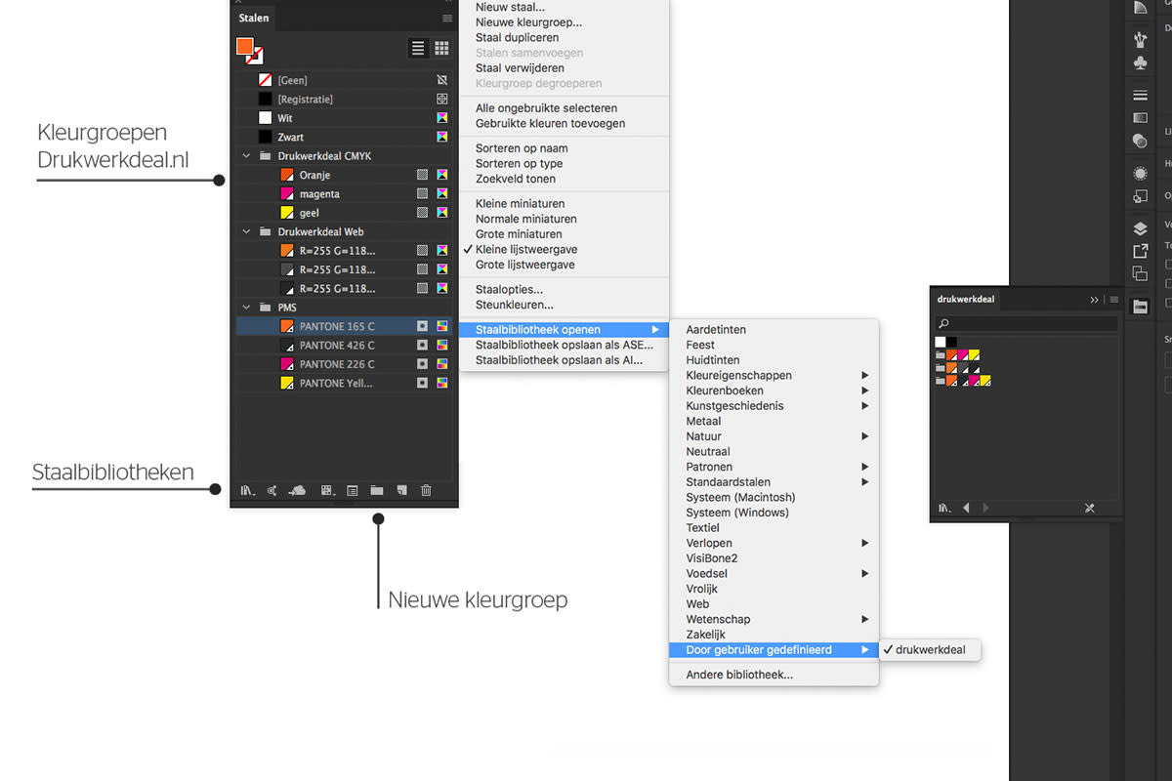Open the Door gebruiker gedefinieerd submenu
Image resolution: width=1172 pixels, height=781 pixels.
pyautogui.click(x=774, y=650)
